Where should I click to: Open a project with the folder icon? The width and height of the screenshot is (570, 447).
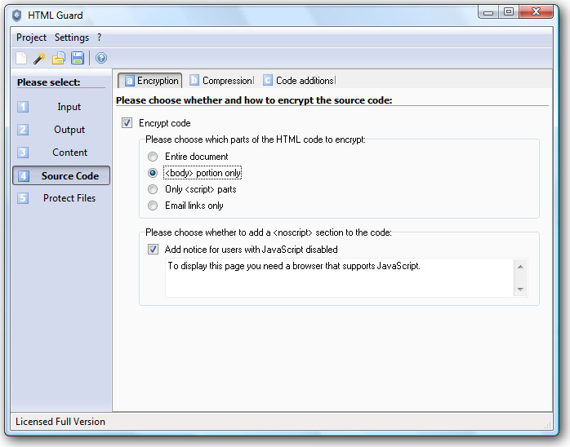pos(59,58)
